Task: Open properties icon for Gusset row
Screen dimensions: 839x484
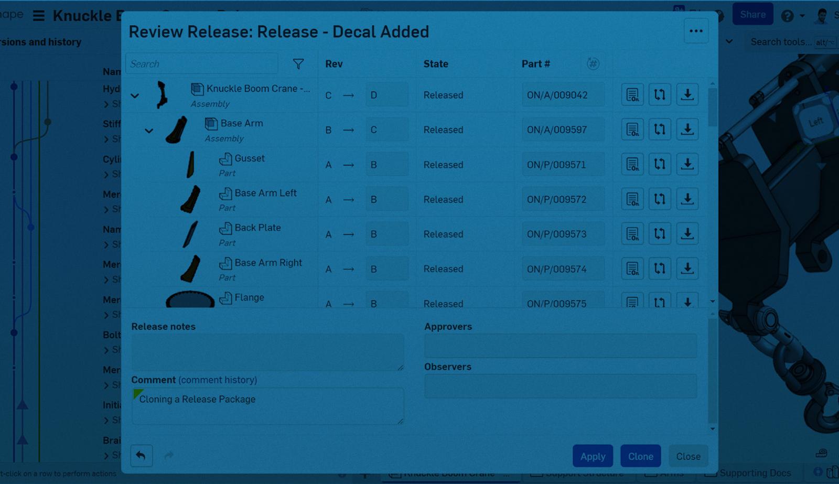Action: [x=632, y=165]
